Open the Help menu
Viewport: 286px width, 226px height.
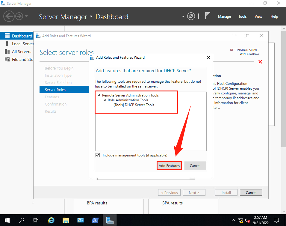(x=274, y=16)
